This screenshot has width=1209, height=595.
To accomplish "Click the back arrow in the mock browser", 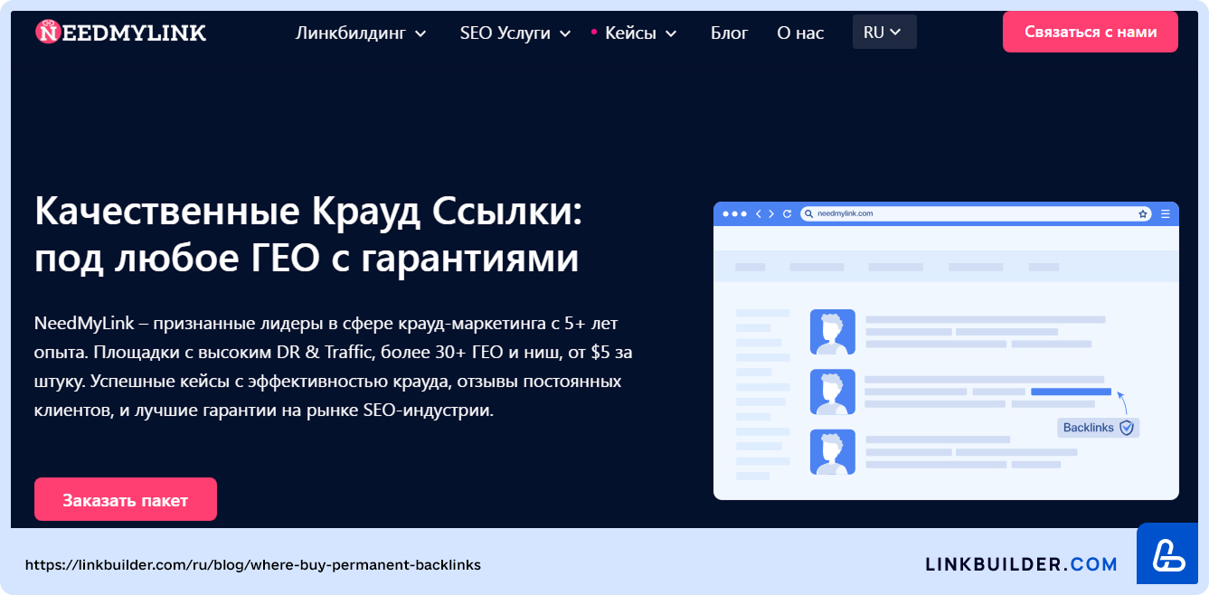I will click(x=759, y=214).
